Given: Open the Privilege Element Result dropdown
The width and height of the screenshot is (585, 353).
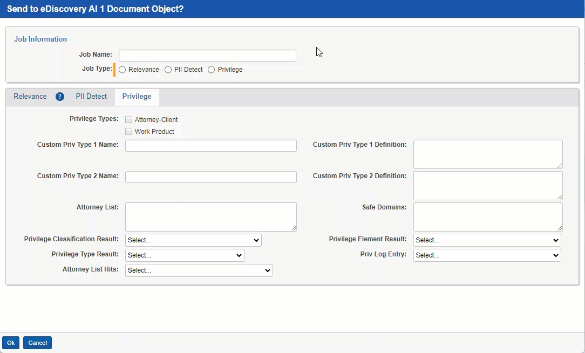Looking at the screenshot, I should pyautogui.click(x=486, y=240).
